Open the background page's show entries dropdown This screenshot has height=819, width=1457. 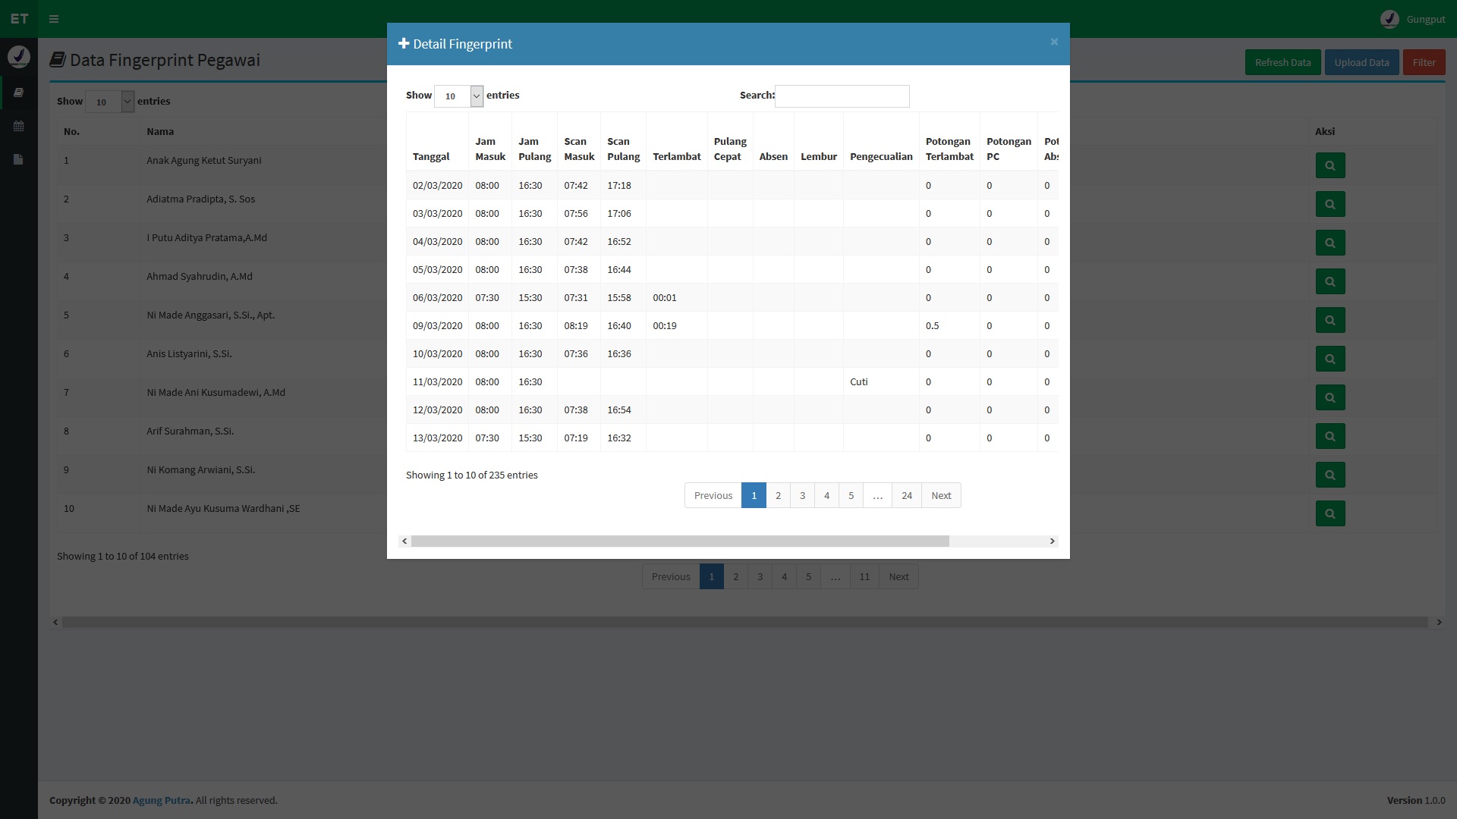tap(110, 102)
